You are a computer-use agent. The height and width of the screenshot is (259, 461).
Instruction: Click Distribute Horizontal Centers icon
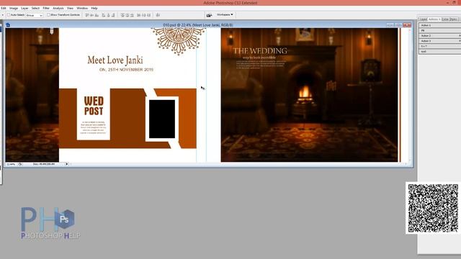pyautogui.click(x=144, y=15)
